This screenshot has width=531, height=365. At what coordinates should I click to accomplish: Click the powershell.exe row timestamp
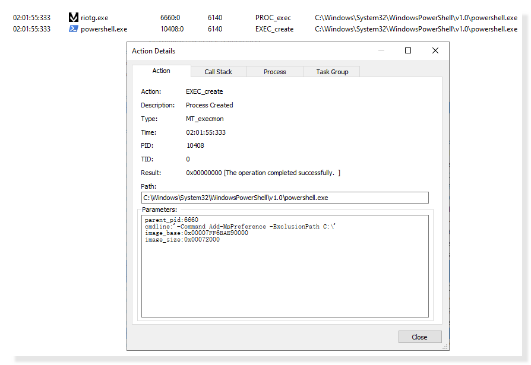click(31, 29)
